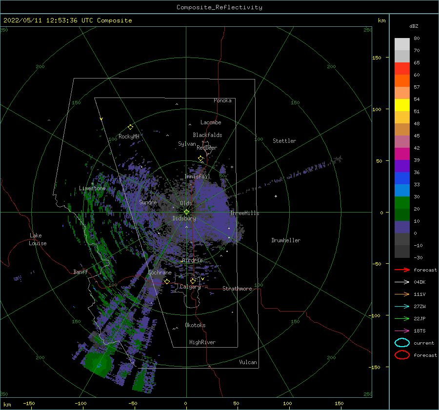The height and width of the screenshot is (410, 439).
Task: Click the cyan current ellipse icon
Action: (x=402, y=343)
